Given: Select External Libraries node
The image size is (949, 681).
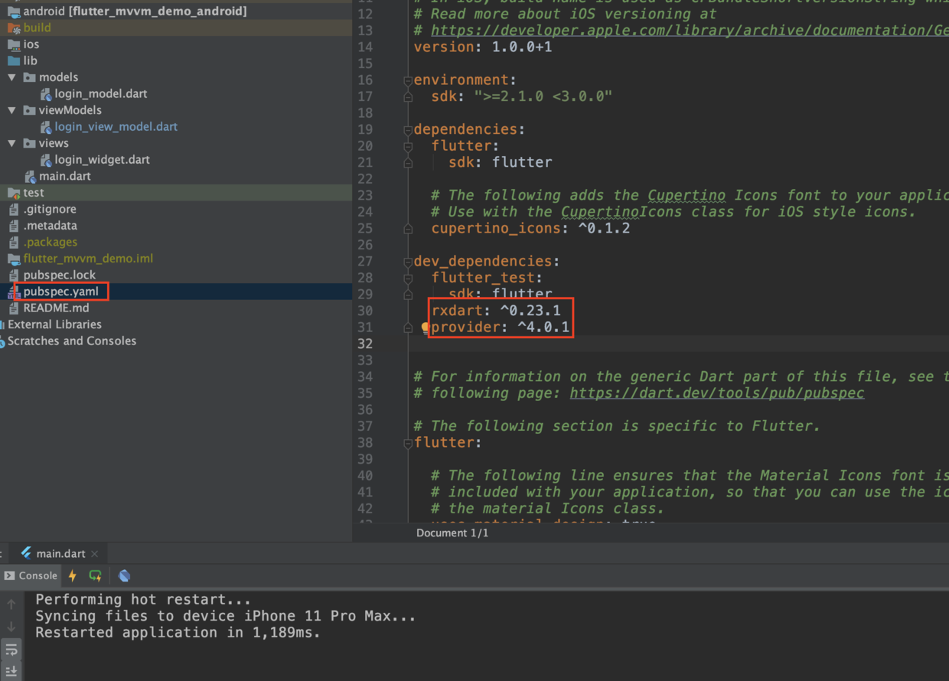Looking at the screenshot, I should click(x=54, y=324).
